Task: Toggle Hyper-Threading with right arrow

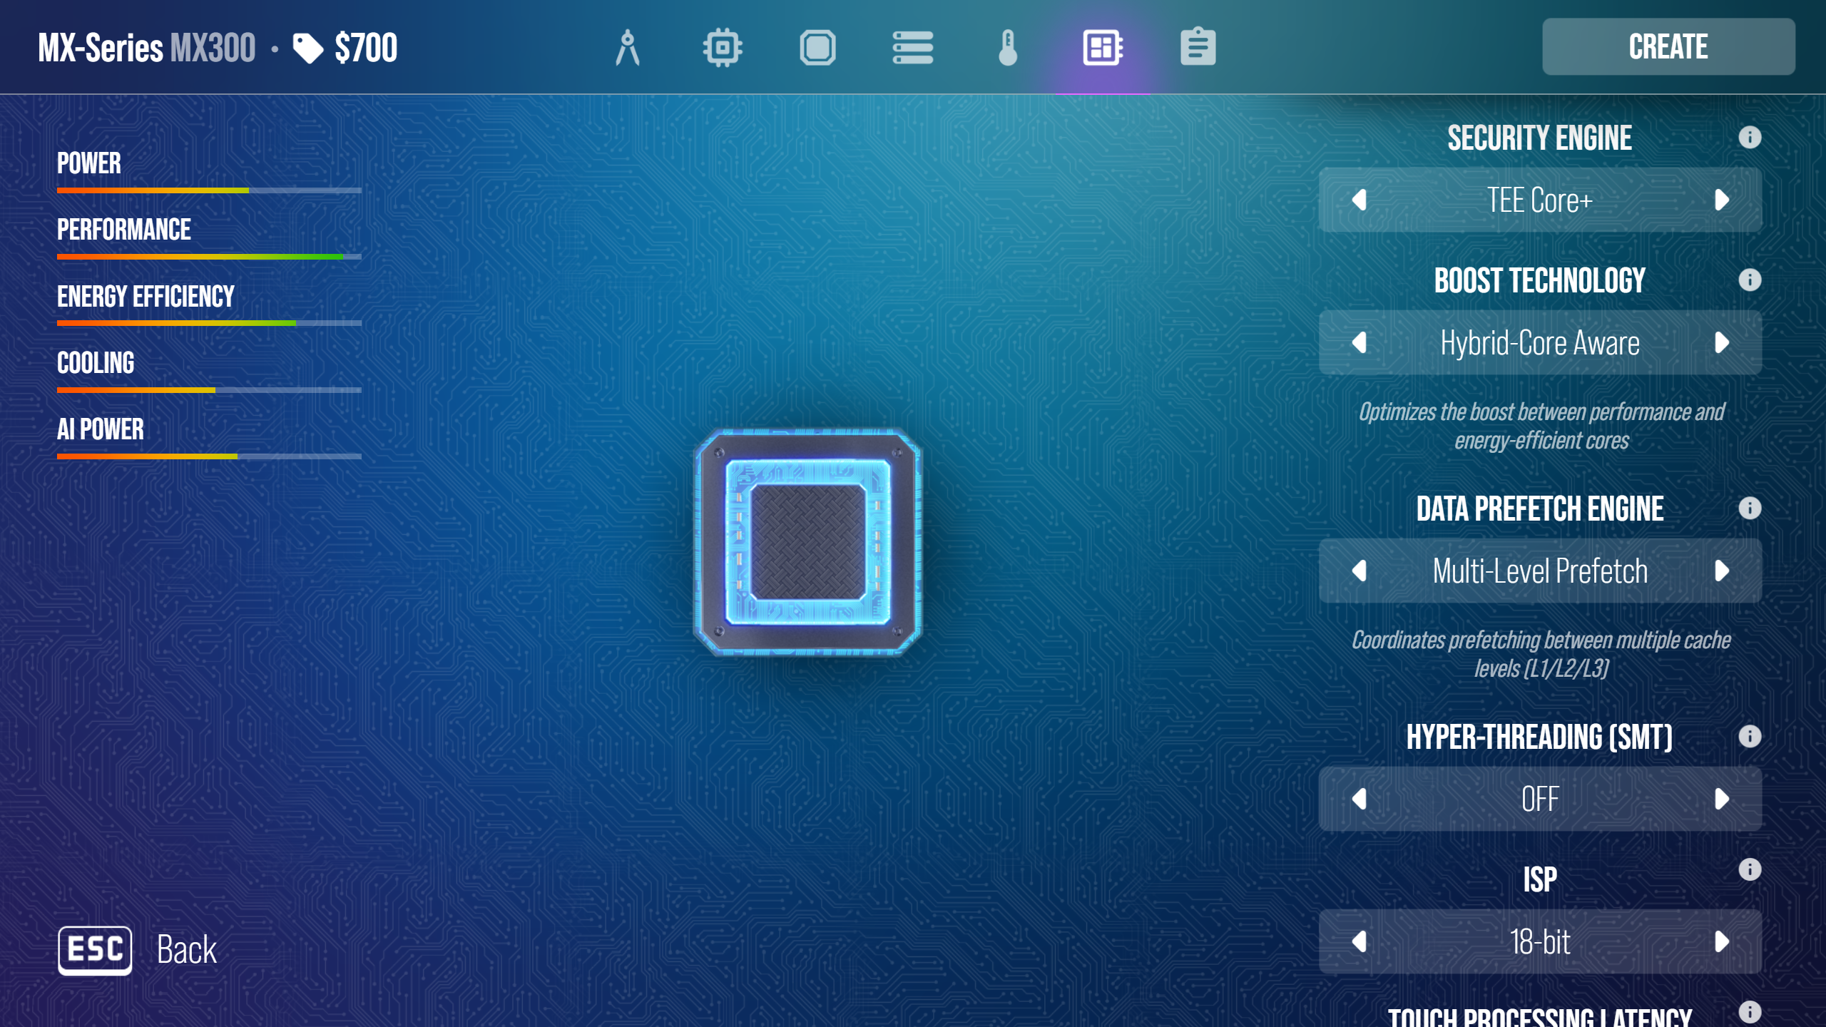Action: tap(1721, 799)
